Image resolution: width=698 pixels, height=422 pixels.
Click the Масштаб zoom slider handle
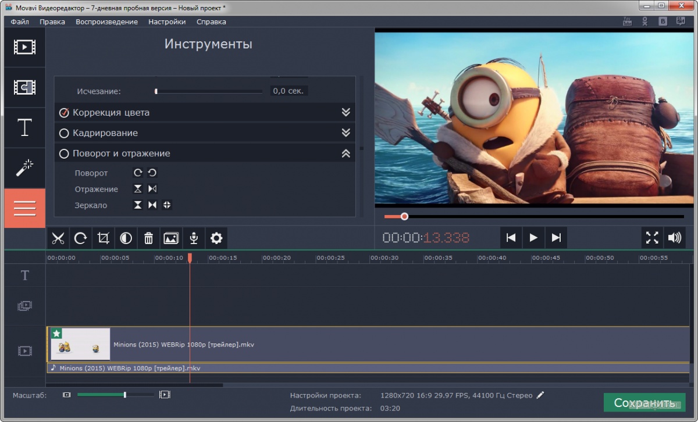pyautogui.click(x=124, y=395)
